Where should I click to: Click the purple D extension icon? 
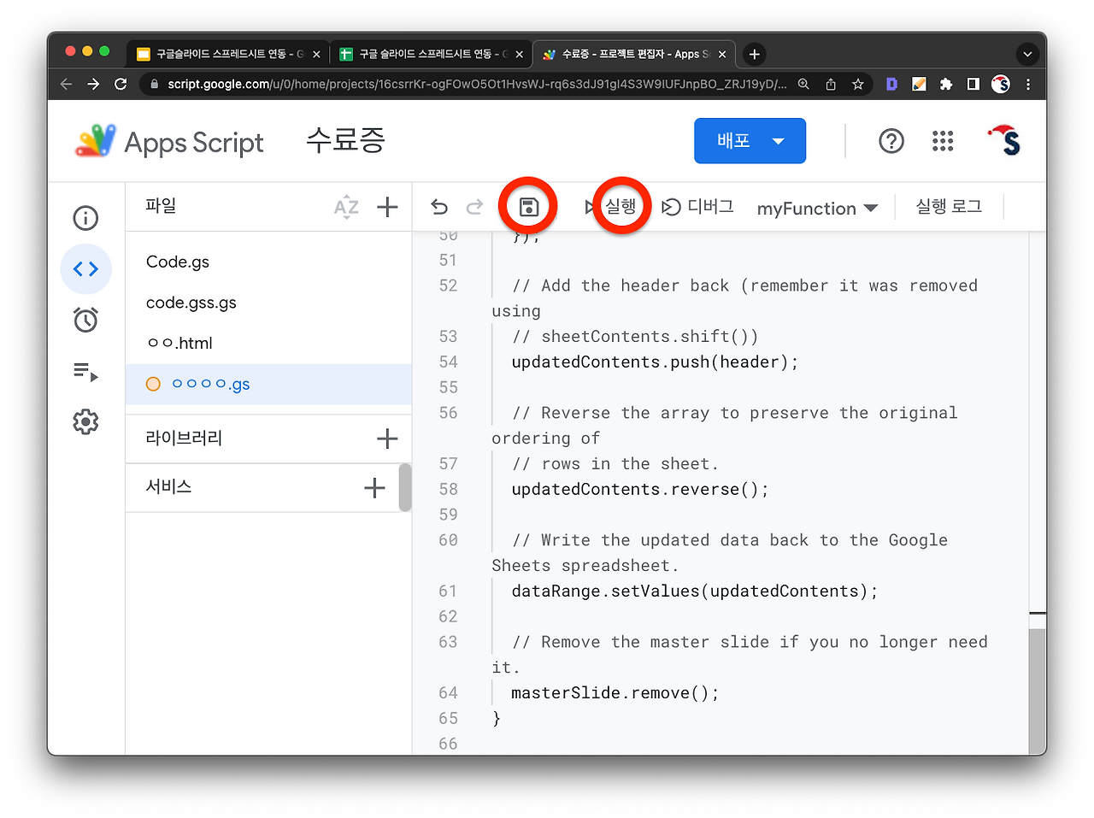point(891,84)
